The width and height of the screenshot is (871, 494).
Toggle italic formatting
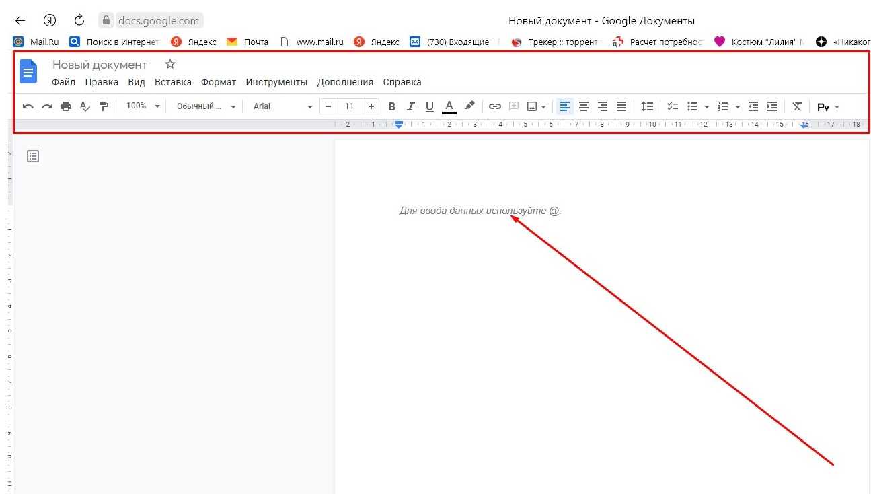pyautogui.click(x=411, y=106)
